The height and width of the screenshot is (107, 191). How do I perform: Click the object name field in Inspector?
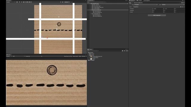157,3
